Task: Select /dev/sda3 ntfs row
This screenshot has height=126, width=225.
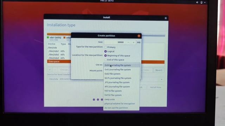Action: 57,58
